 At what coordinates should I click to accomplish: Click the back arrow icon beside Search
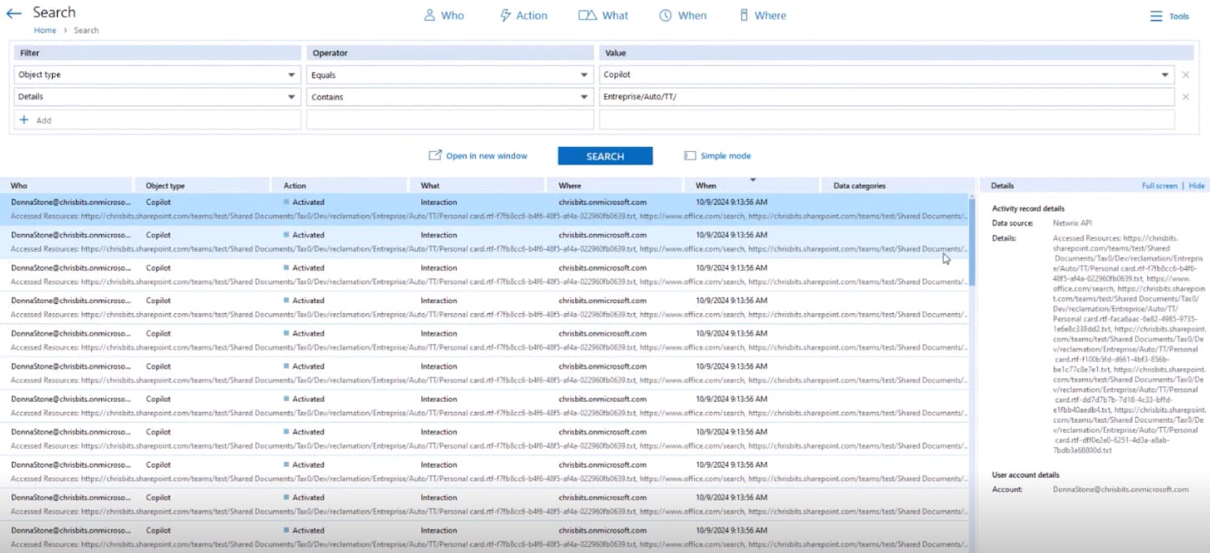point(13,13)
